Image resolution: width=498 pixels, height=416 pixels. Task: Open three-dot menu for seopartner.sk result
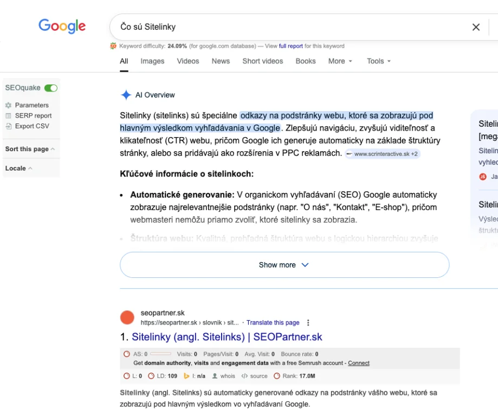[x=308, y=323]
